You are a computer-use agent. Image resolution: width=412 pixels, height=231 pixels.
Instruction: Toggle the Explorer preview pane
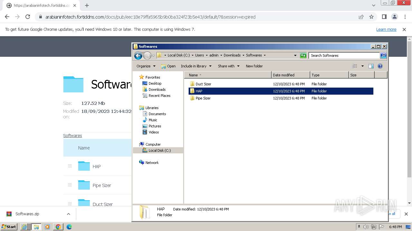point(371,66)
